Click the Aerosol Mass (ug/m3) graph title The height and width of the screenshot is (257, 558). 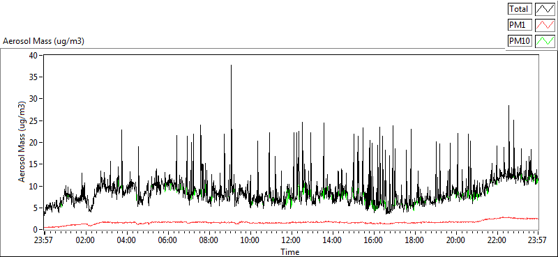point(43,41)
